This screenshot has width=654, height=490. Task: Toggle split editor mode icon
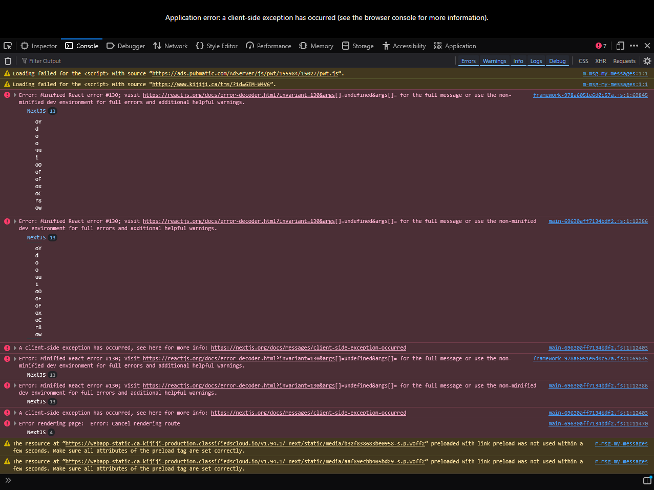(647, 480)
